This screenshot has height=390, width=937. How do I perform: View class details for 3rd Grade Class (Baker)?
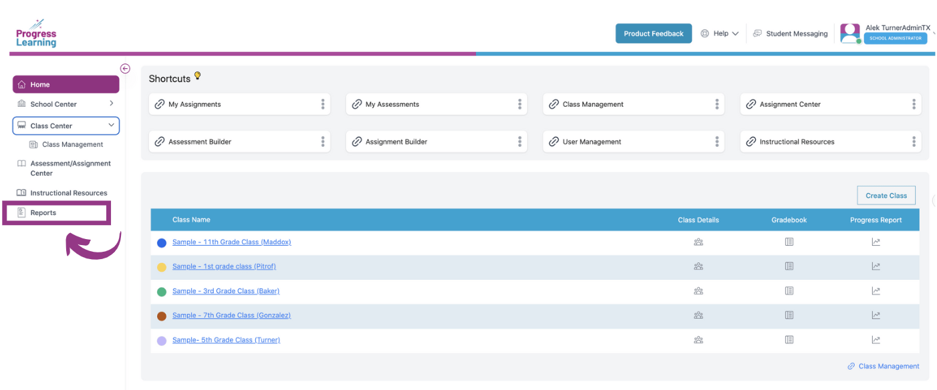click(x=698, y=291)
